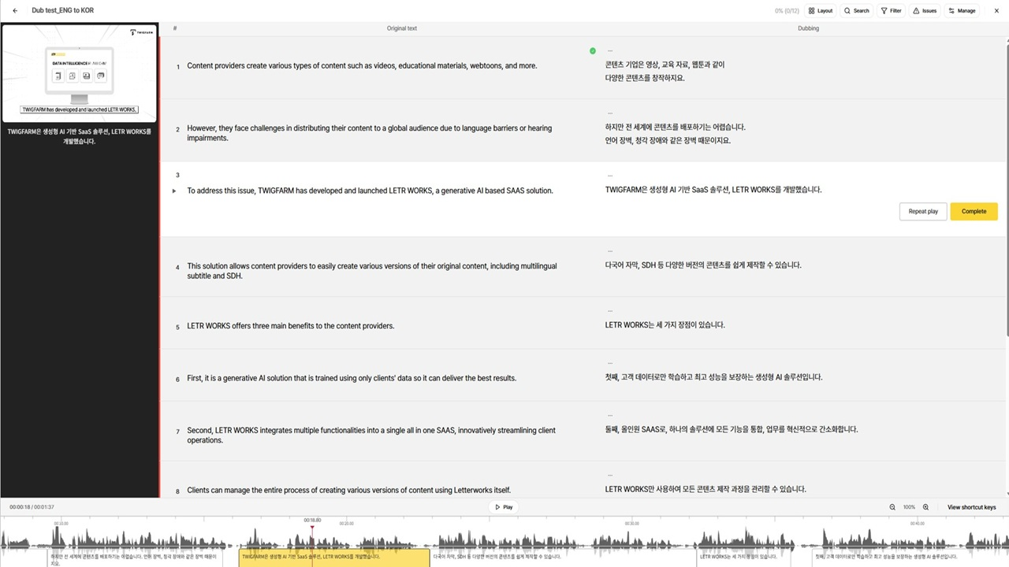
Task: Go back using the arrow beside Dub test_ENG to KOR
Action: click(15, 11)
